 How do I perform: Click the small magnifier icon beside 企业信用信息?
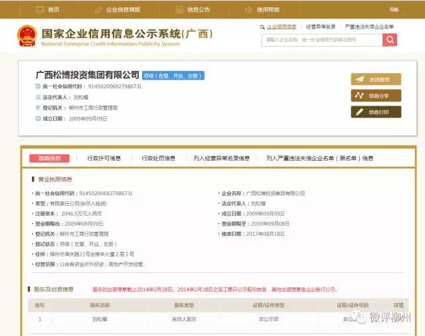262,27
